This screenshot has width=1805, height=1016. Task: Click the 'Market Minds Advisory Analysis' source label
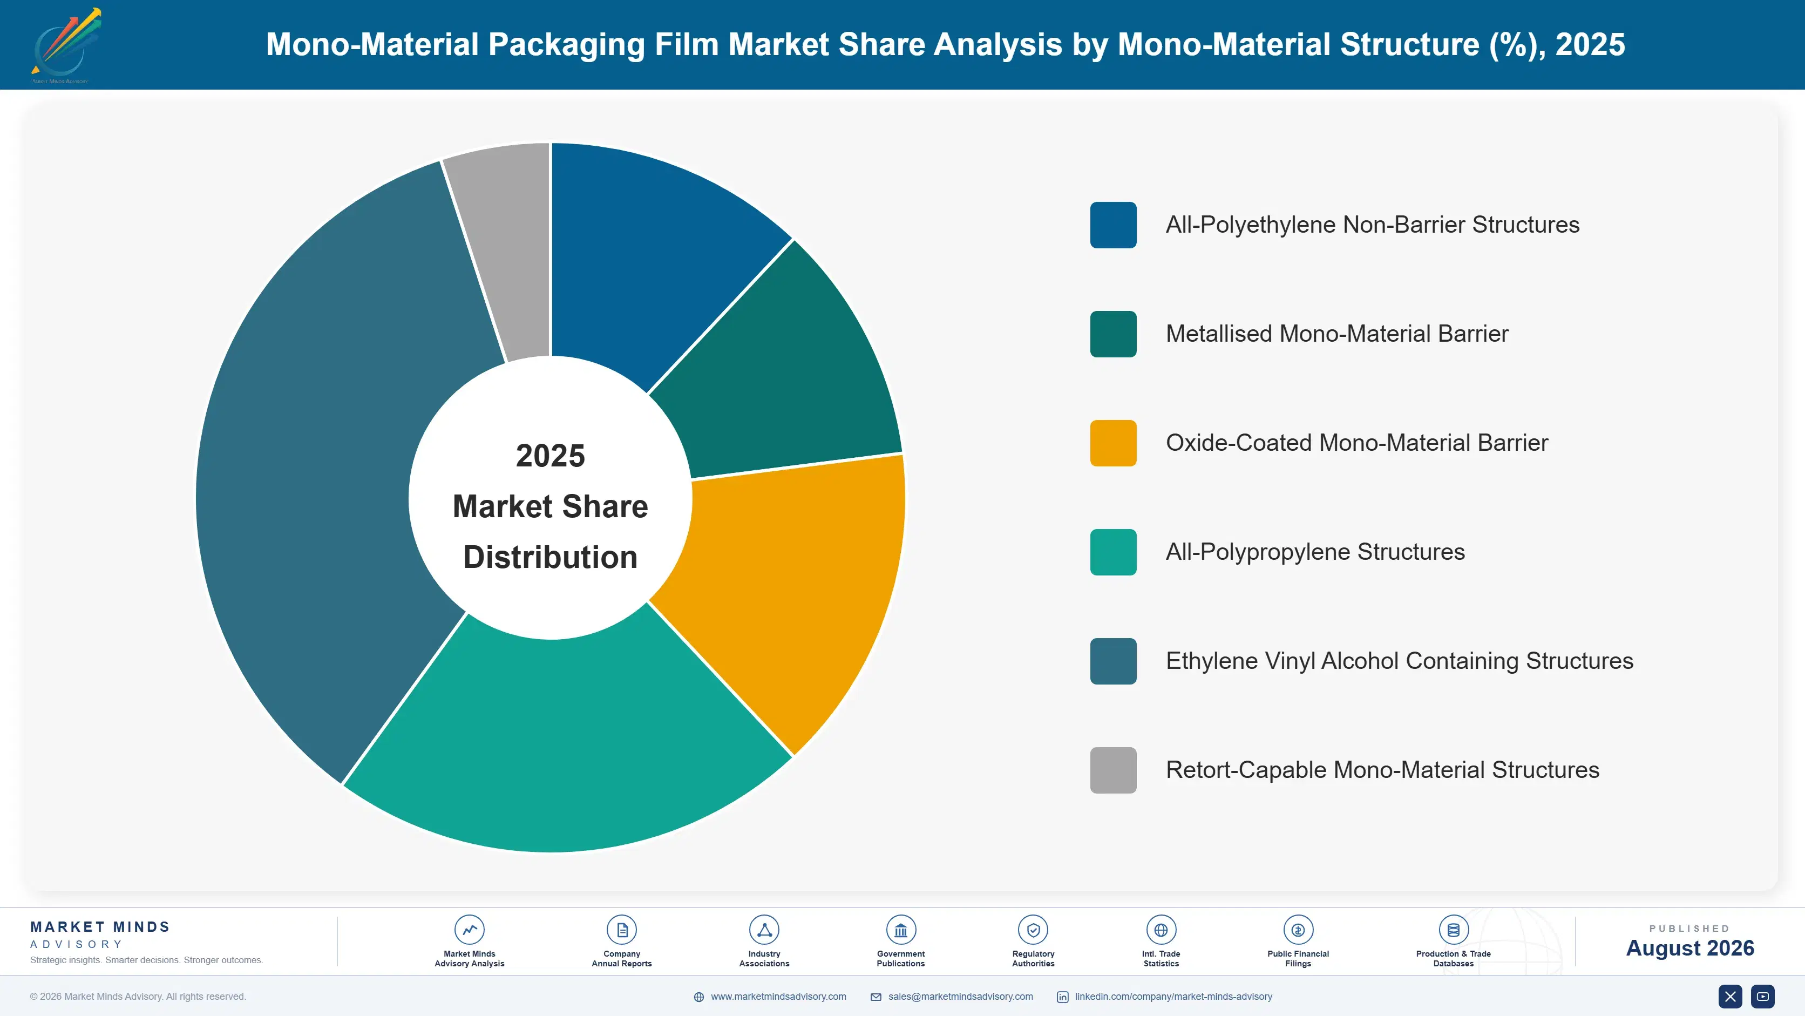click(x=470, y=959)
